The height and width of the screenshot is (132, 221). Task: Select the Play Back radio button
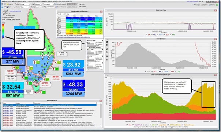tap(78, 4)
